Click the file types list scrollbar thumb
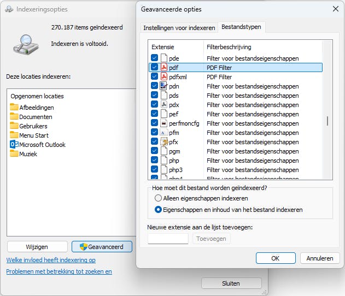The image size is (345, 296). (328, 121)
